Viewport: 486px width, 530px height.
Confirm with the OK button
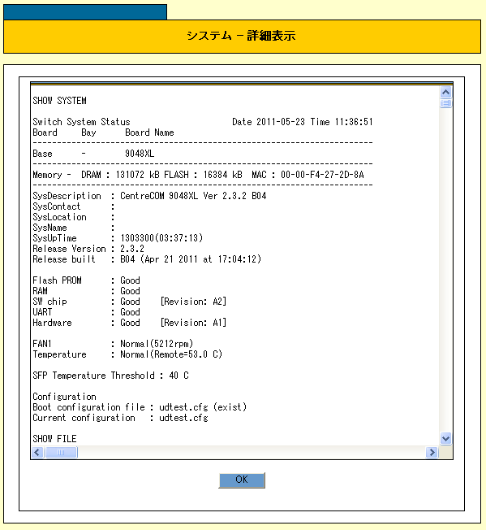click(242, 480)
